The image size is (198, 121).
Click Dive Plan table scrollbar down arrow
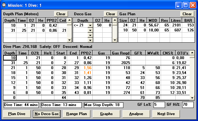(x=192, y=98)
